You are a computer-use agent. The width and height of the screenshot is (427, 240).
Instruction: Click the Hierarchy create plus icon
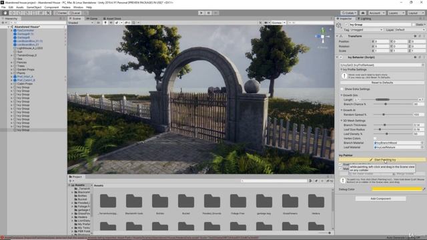click(3, 23)
